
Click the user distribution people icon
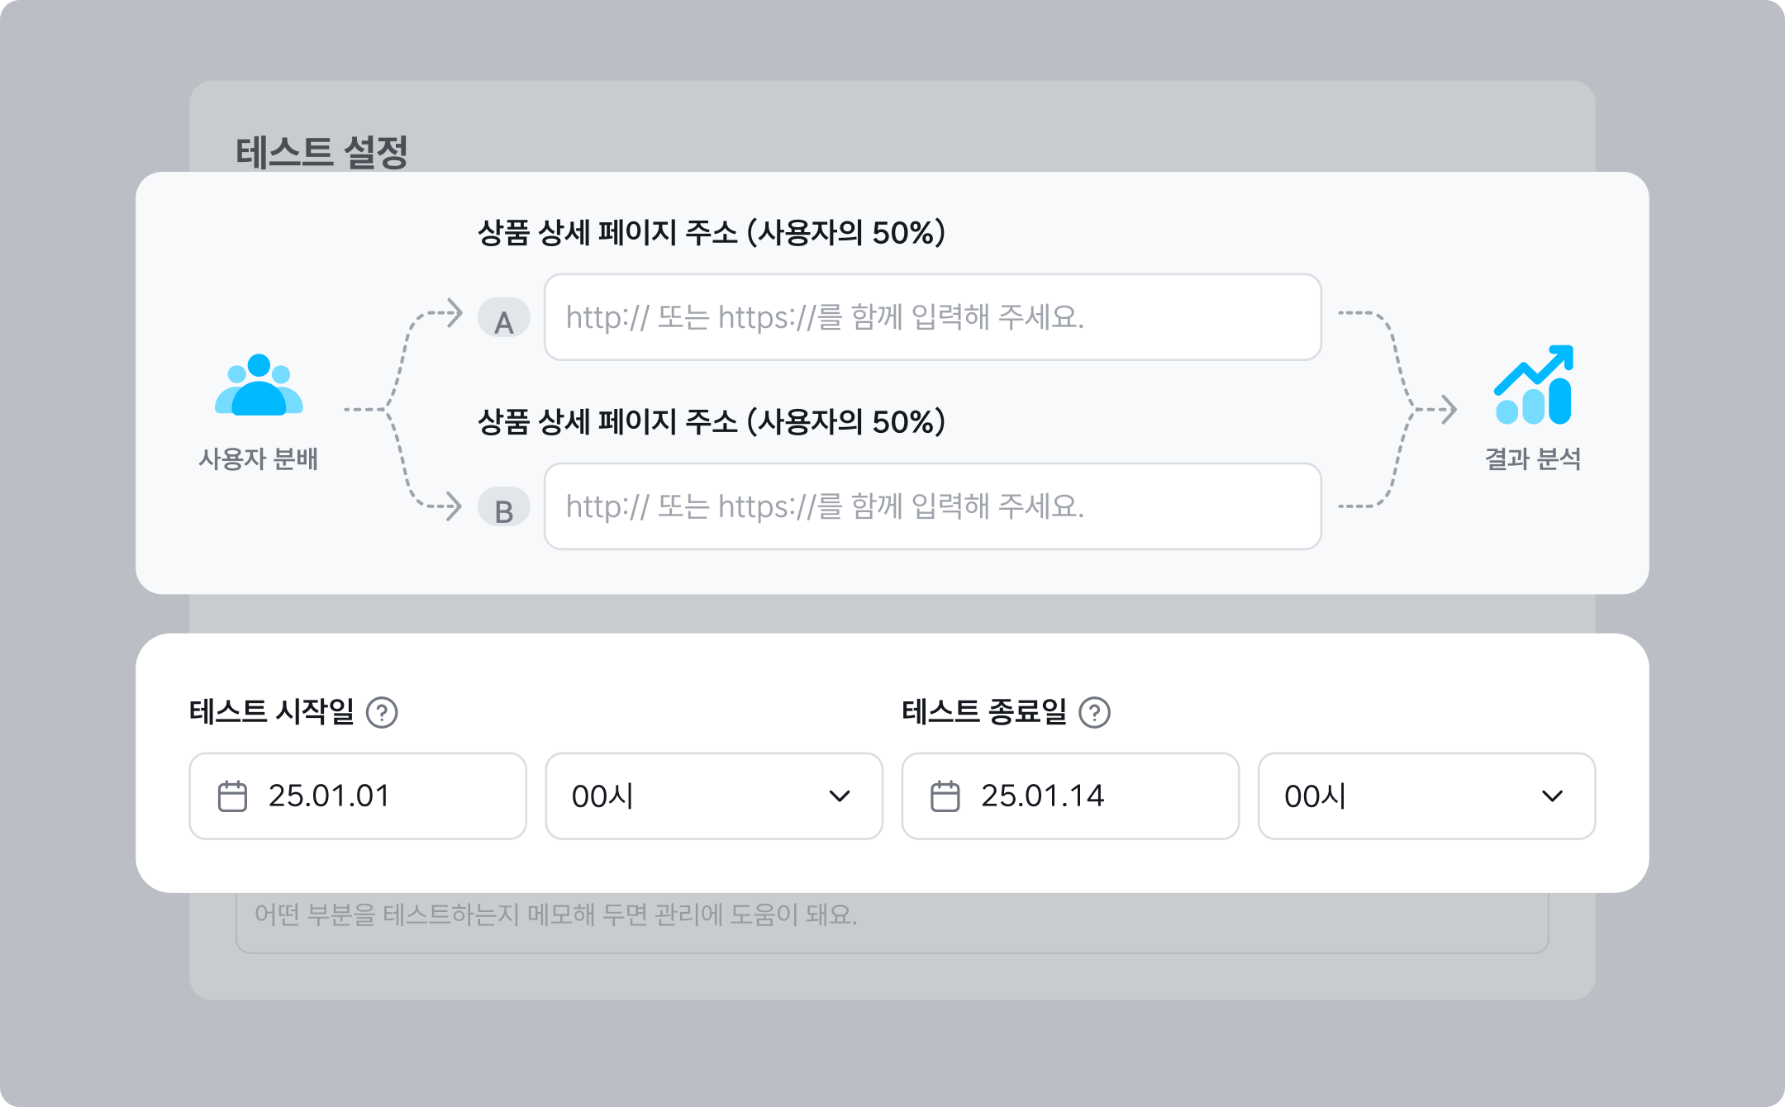point(259,385)
